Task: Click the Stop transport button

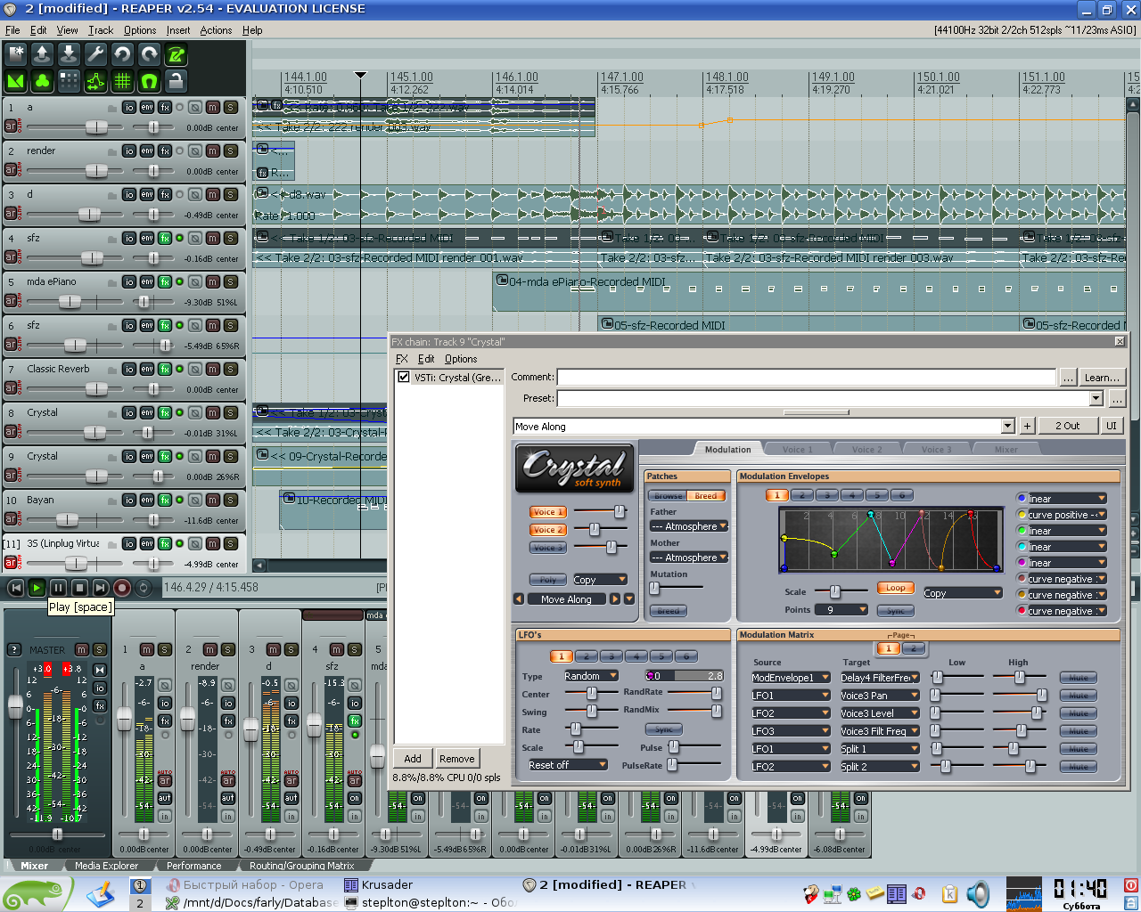Action: [79, 588]
